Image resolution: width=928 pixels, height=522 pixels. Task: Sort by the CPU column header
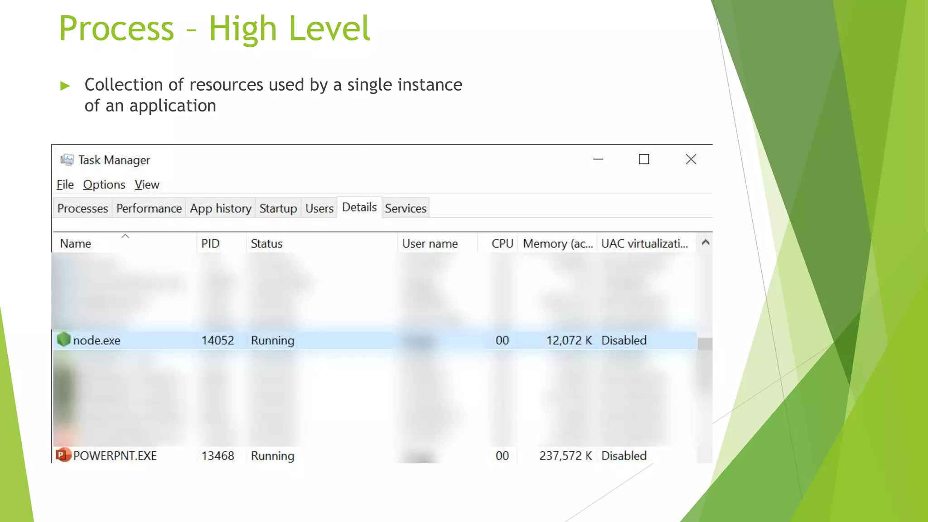(x=498, y=243)
